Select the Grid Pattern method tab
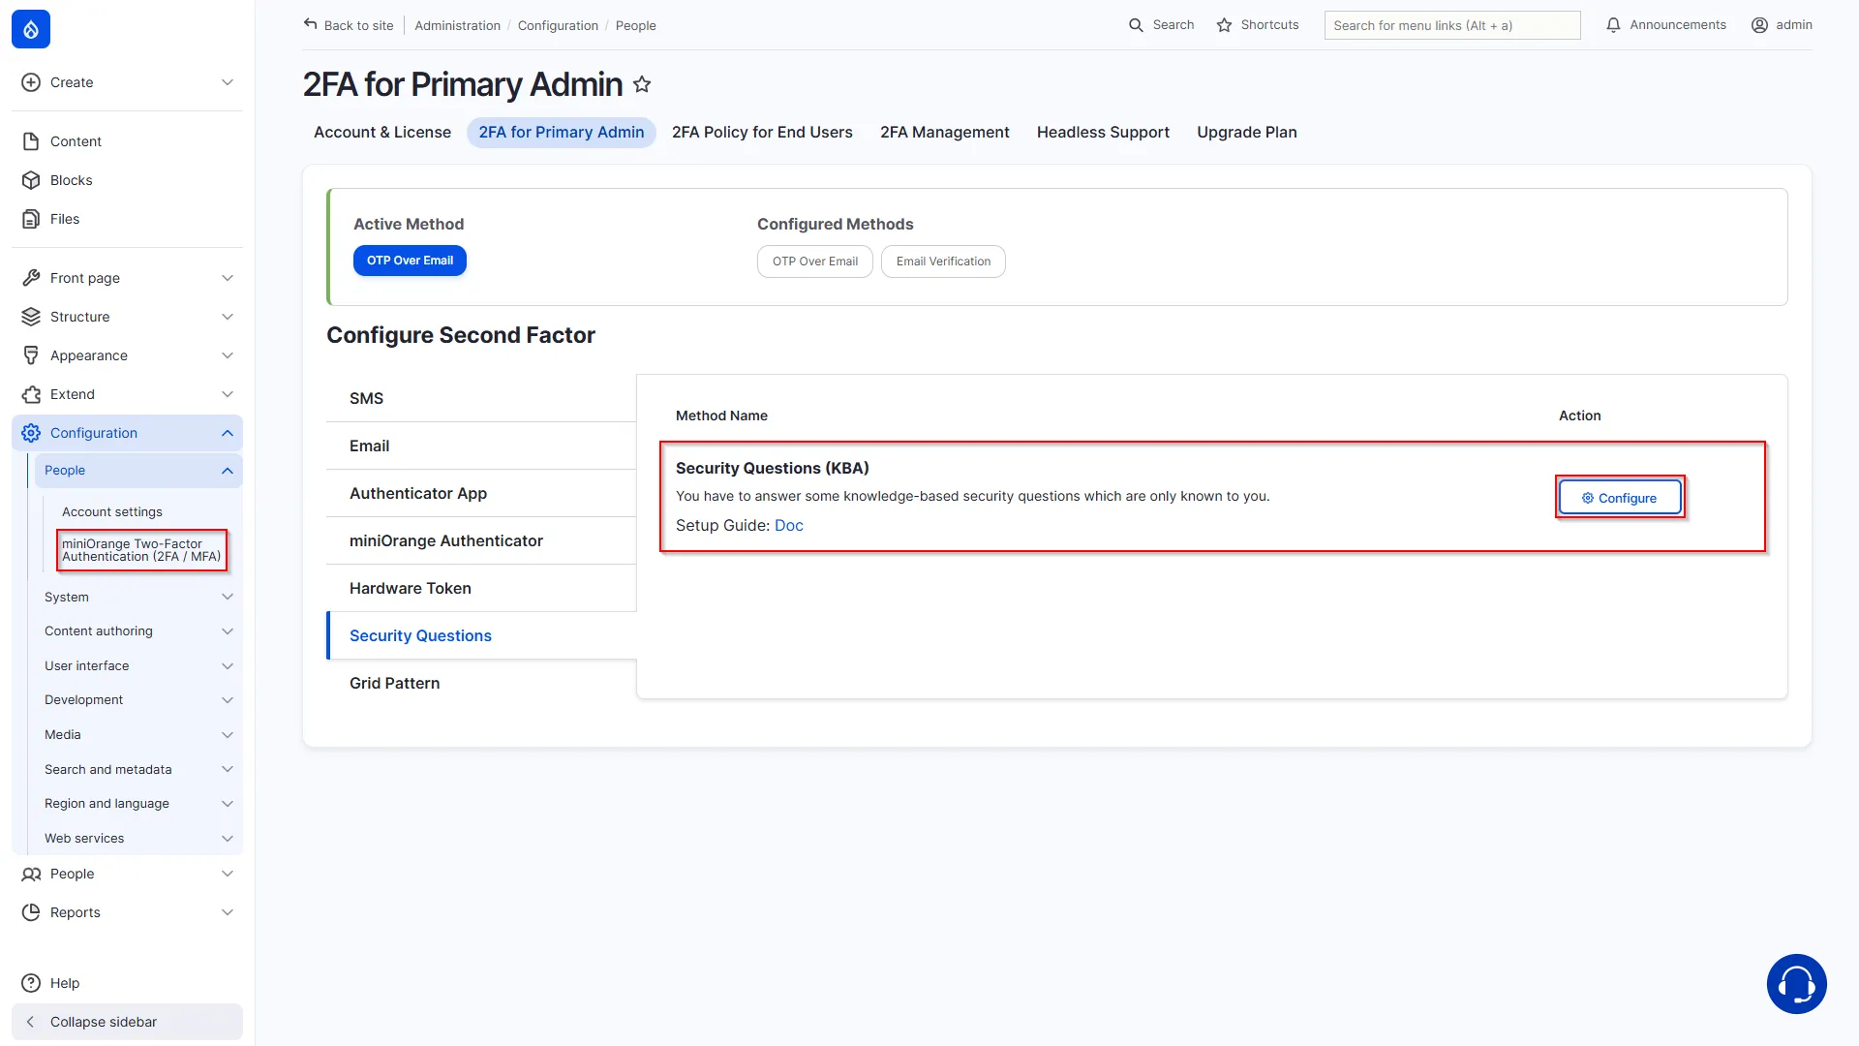Viewport: 1859px width, 1046px height. tap(481, 683)
